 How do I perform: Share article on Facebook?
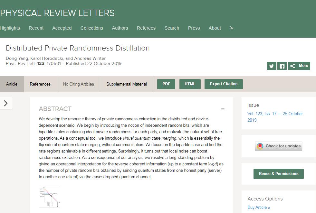[282, 66]
